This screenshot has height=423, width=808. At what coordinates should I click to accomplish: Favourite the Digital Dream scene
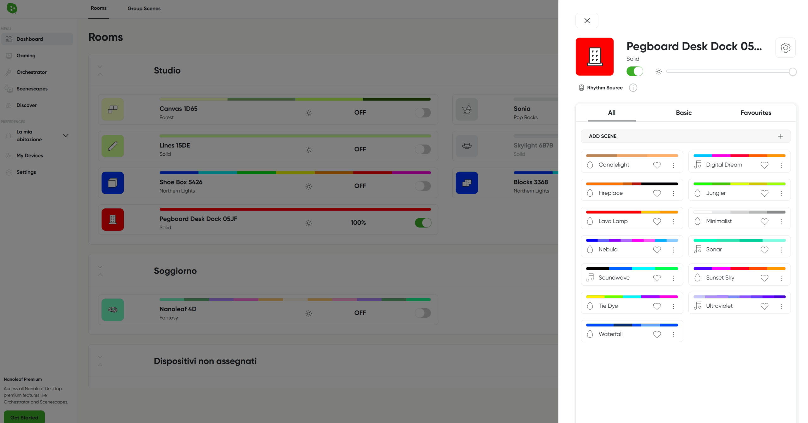(x=764, y=165)
